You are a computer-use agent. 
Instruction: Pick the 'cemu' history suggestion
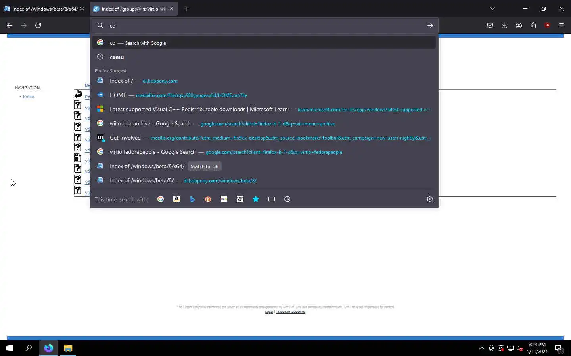264,57
